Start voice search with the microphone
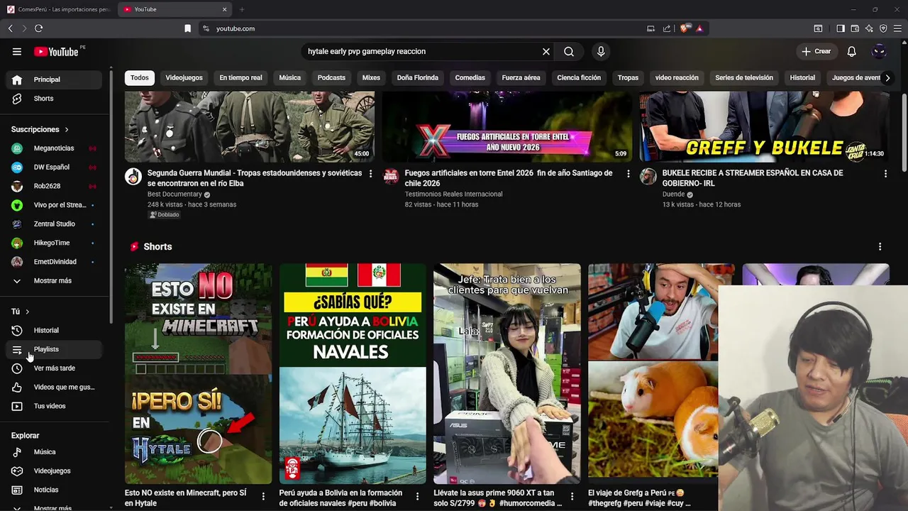Viewport: 908px width, 511px height. 601,51
